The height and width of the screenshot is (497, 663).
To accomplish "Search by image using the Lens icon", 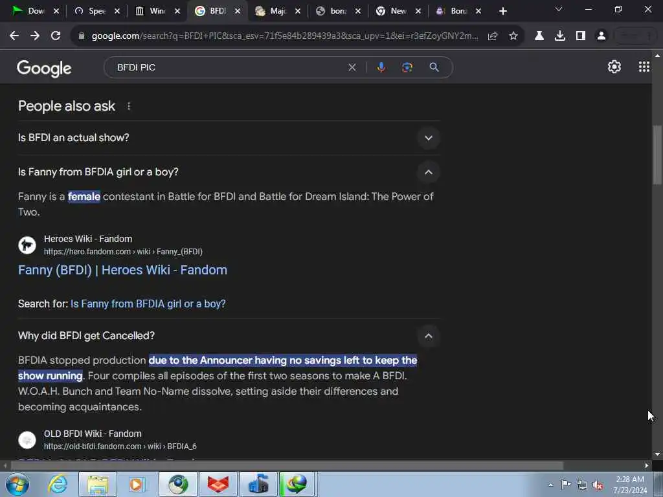I will click(x=407, y=67).
